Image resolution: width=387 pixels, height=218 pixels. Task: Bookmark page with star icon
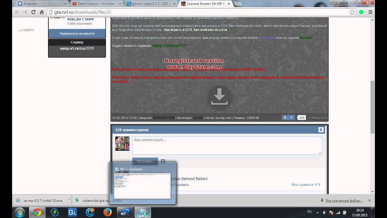point(352,12)
